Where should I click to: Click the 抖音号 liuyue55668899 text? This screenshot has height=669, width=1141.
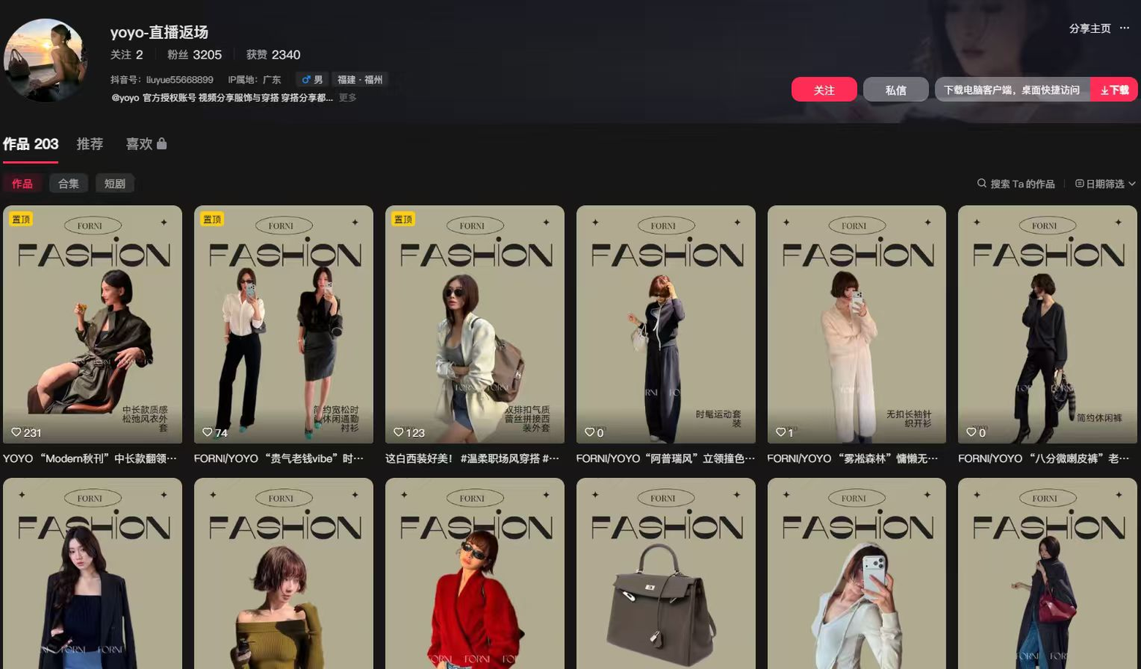[x=162, y=80]
